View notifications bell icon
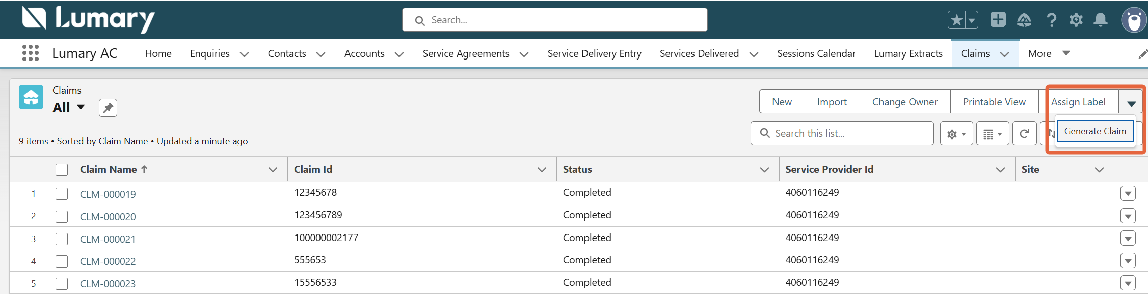Screen dimensions: 1148x294 tap(1101, 20)
